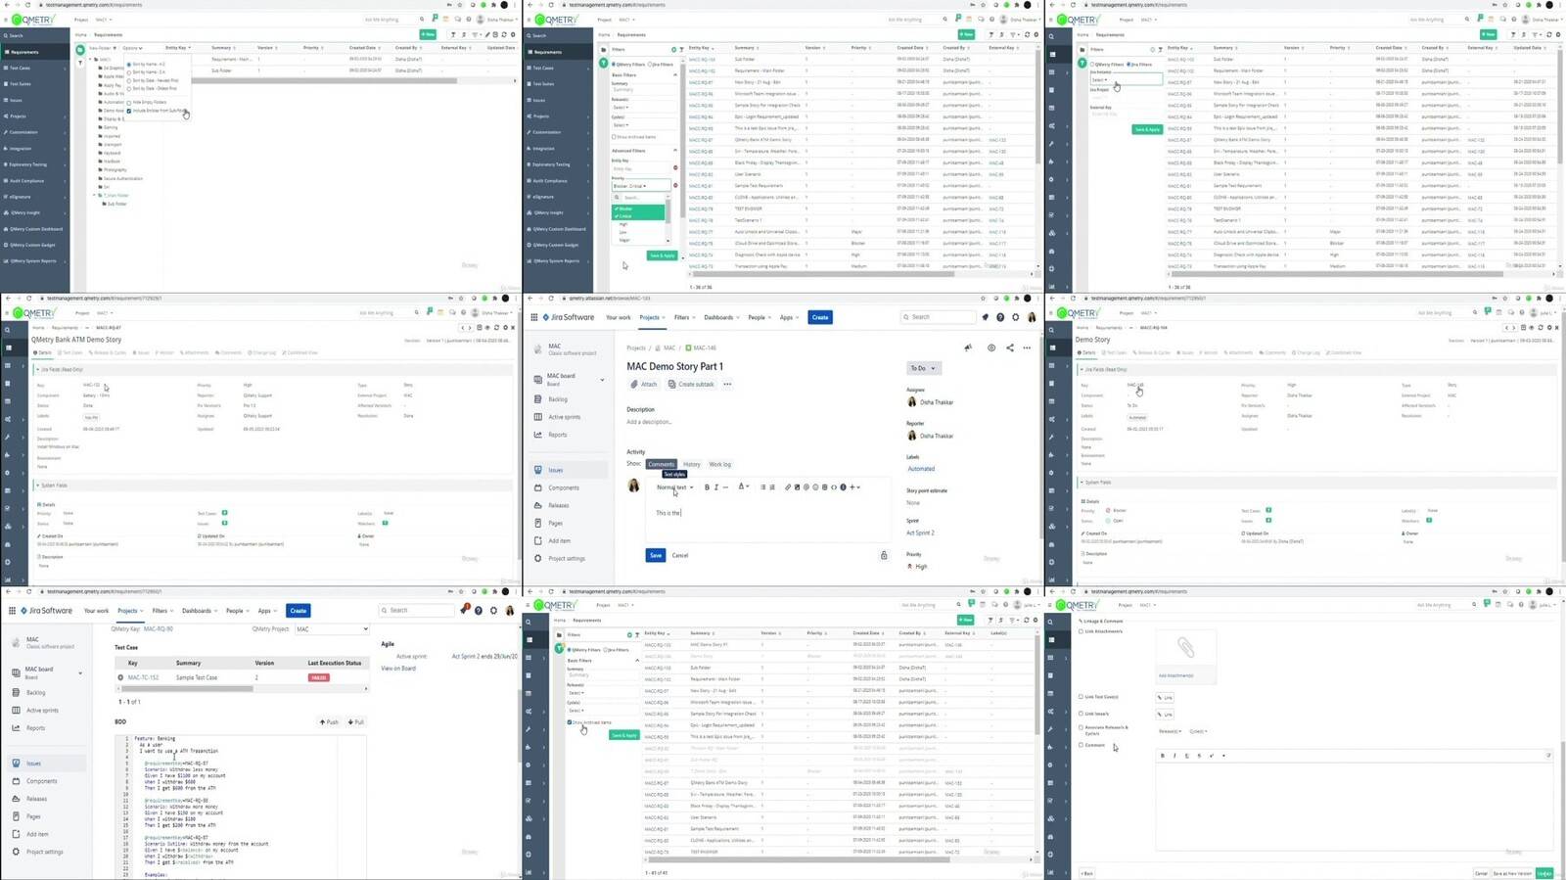The image size is (1566, 880).
Task: Click the code snippet icon in the MAC-146 comment editor
Action: coord(834,487)
